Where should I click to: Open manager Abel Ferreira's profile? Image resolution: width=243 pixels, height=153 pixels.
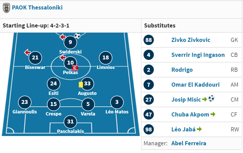pyautogui.click(x=189, y=143)
